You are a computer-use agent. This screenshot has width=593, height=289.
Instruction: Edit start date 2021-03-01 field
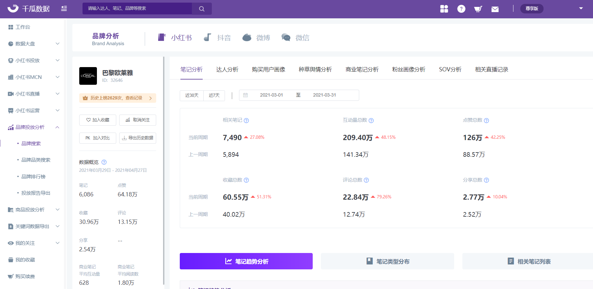click(x=271, y=95)
